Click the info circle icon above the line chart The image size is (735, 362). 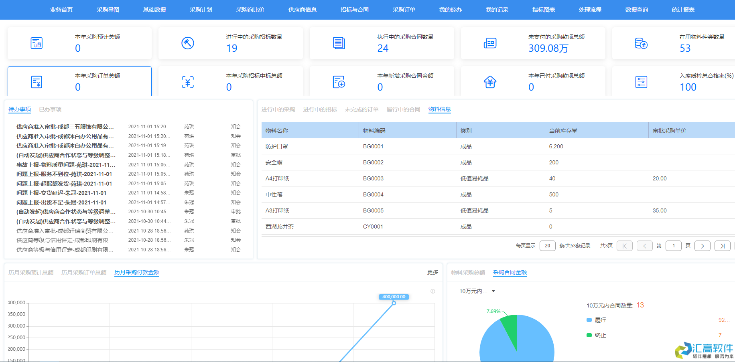(x=433, y=291)
